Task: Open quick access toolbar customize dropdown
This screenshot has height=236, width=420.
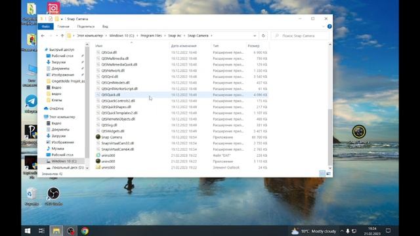Action: [x=62, y=19]
